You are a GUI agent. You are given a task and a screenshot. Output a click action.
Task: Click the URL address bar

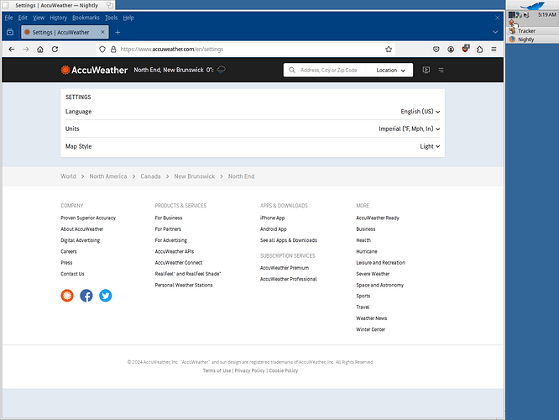click(246, 50)
